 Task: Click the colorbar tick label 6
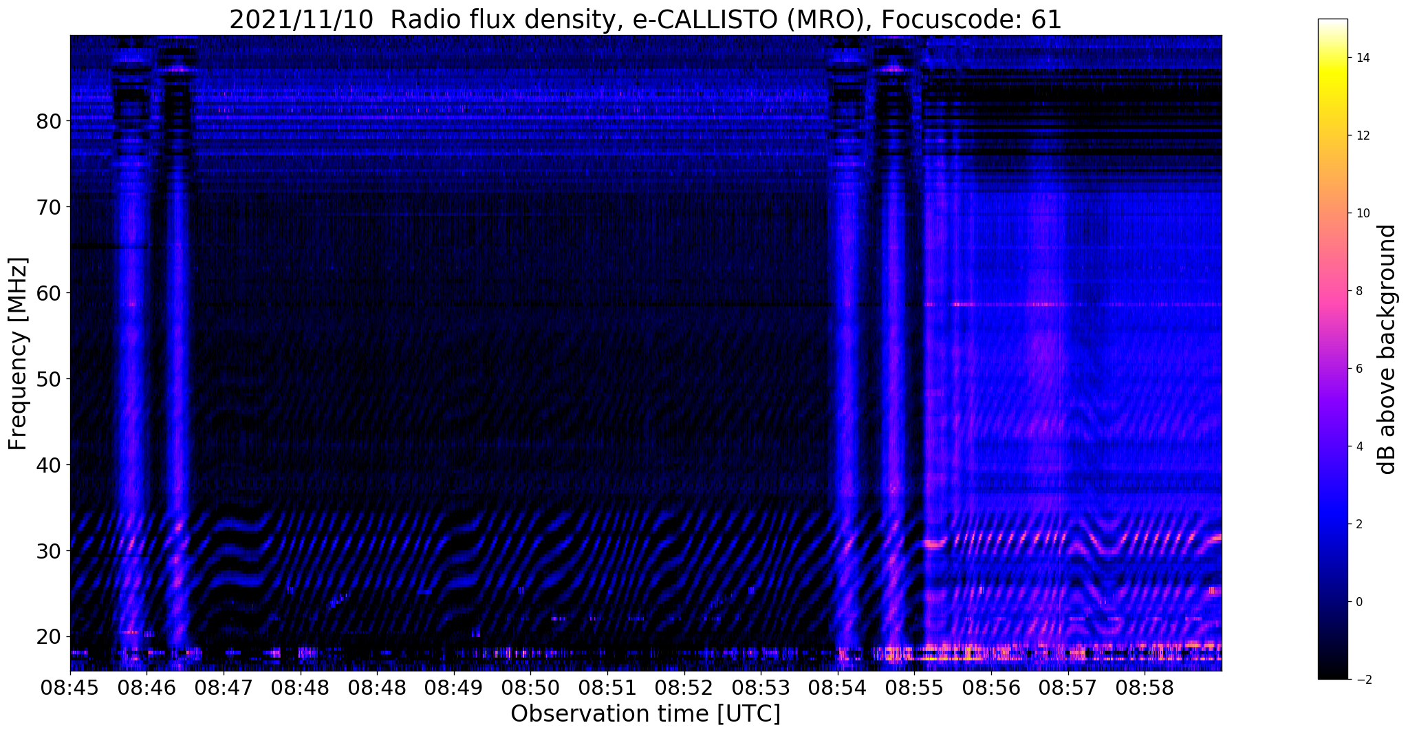point(1358,369)
